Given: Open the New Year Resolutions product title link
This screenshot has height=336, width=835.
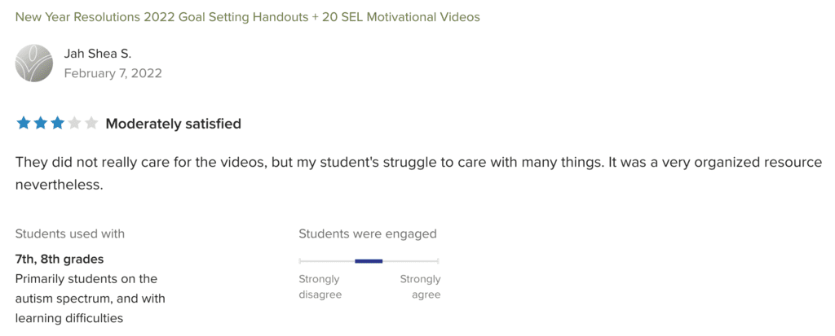Looking at the screenshot, I should tap(247, 16).
